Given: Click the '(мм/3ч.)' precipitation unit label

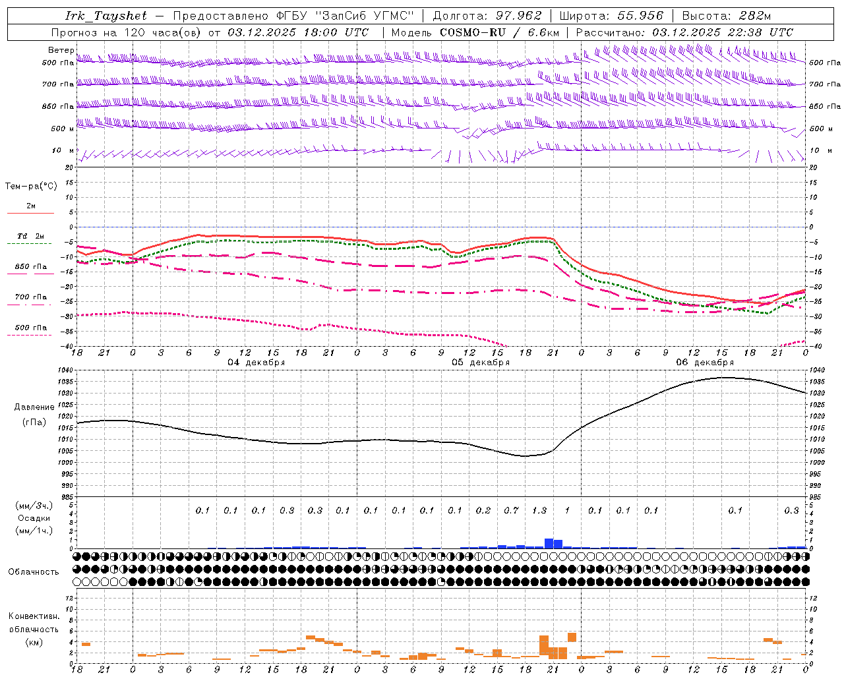Looking at the screenshot, I should point(34,506).
